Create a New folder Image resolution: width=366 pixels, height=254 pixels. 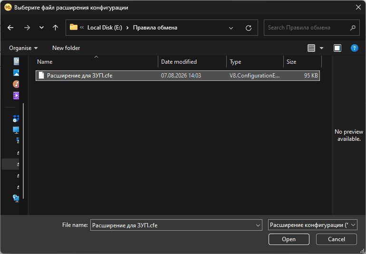tap(66, 48)
